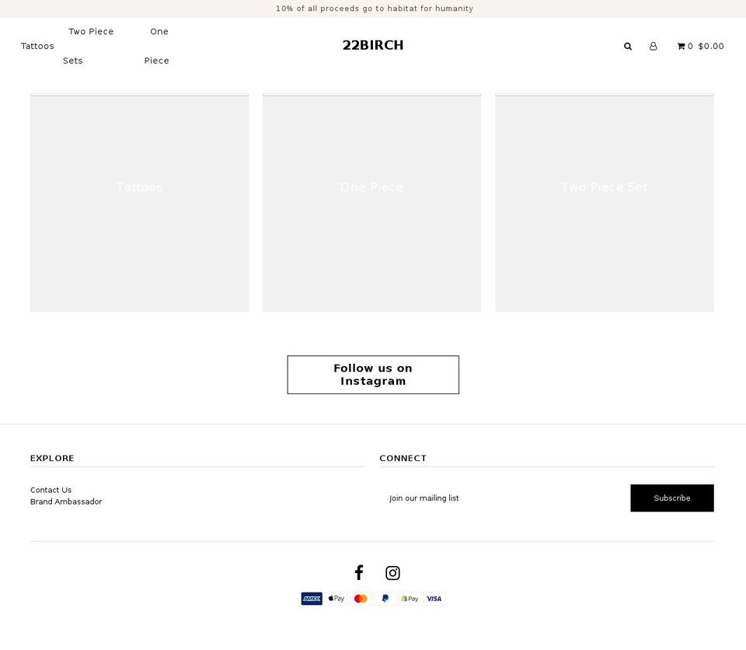
Task: Click the CONNECT footer heading
Action: click(x=403, y=458)
